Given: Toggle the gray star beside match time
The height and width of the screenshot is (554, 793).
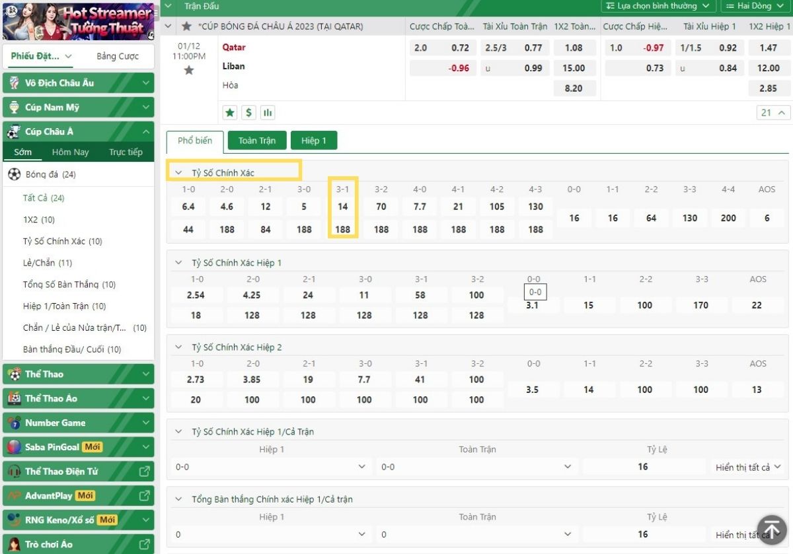Looking at the screenshot, I should coord(189,70).
